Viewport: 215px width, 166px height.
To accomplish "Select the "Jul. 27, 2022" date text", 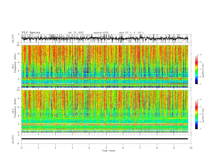I will coord(76,33).
